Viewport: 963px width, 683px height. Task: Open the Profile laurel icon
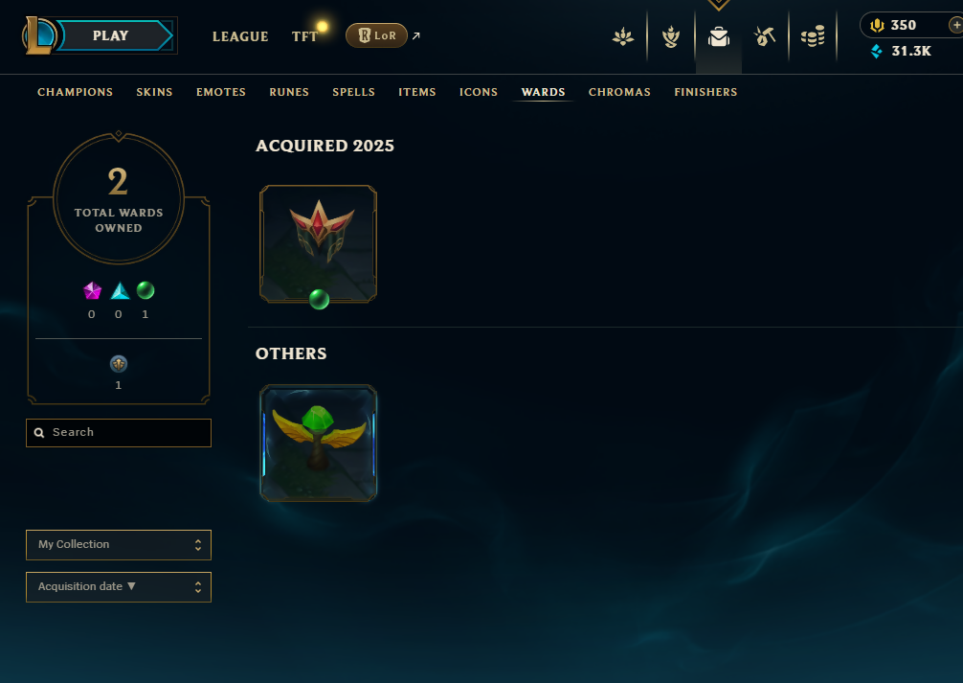pos(671,37)
